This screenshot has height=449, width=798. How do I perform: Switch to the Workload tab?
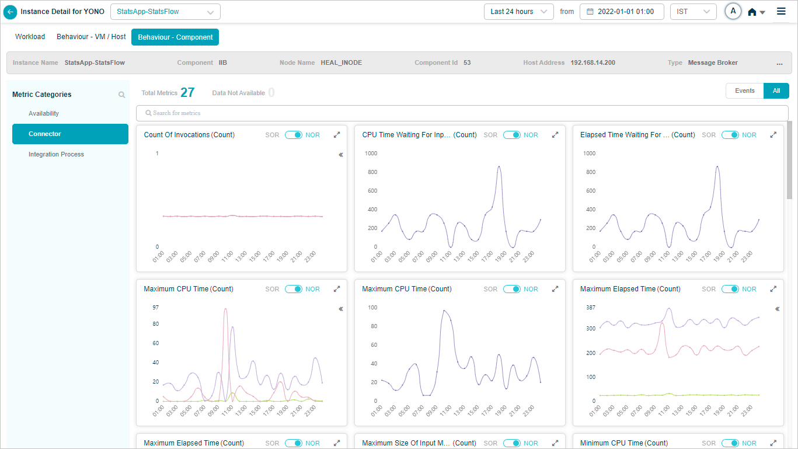pyautogui.click(x=30, y=37)
